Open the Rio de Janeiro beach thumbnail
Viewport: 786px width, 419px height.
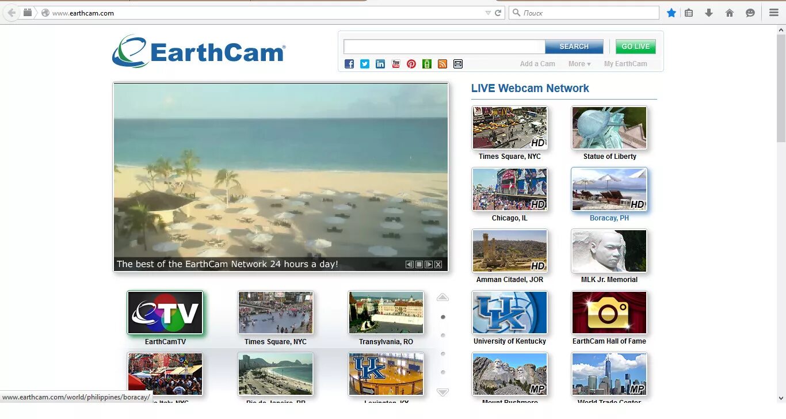[x=276, y=374]
